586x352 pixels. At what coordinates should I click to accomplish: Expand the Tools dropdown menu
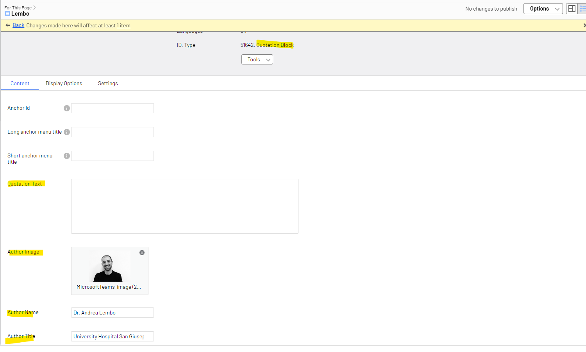point(257,59)
